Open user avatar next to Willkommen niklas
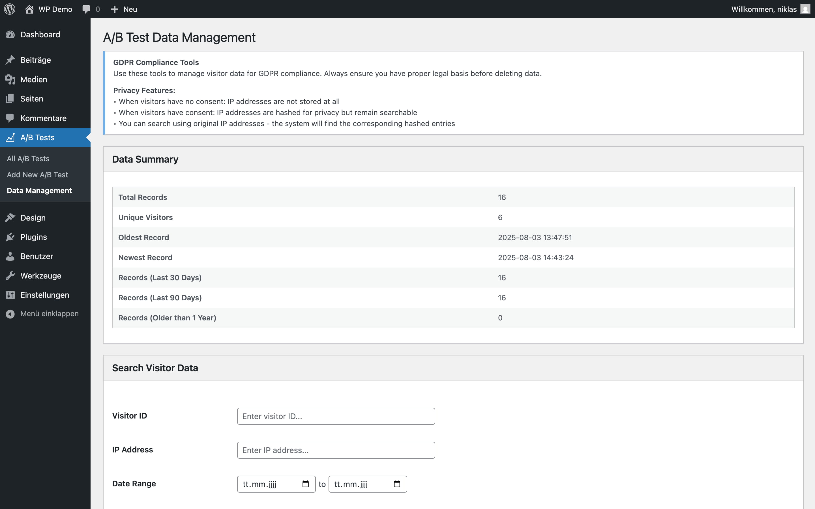The width and height of the screenshot is (815, 509). pyautogui.click(x=805, y=9)
